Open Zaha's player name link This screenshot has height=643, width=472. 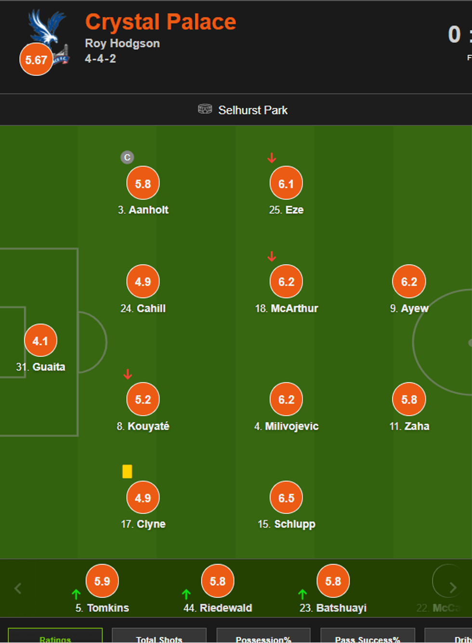coord(417,426)
